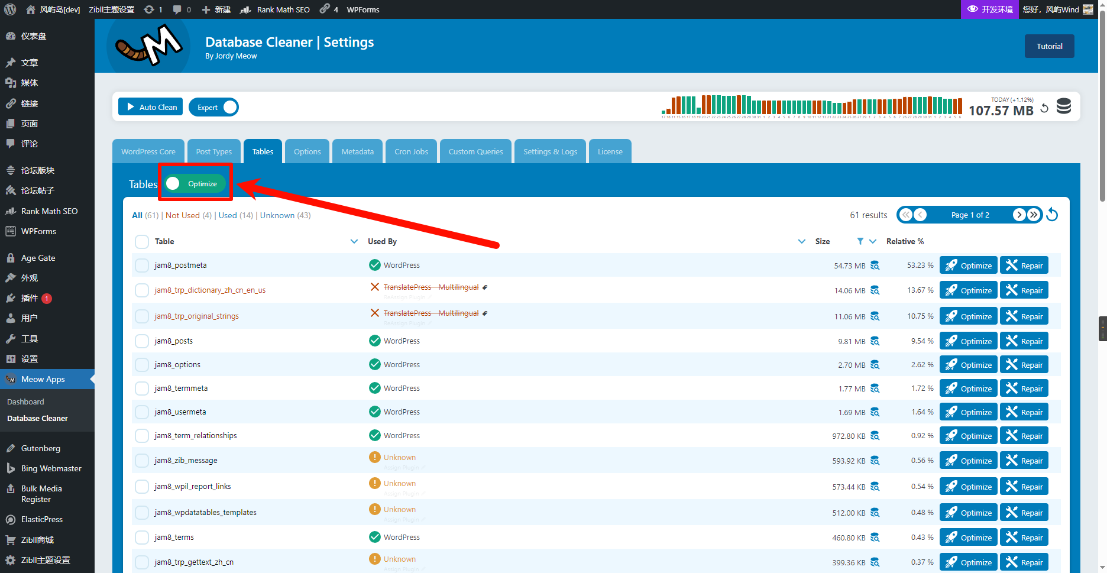
Task: Repair the jam8_posts table
Action: [1024, 341]
